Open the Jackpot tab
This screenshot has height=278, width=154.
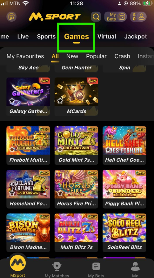coord(136,37)
